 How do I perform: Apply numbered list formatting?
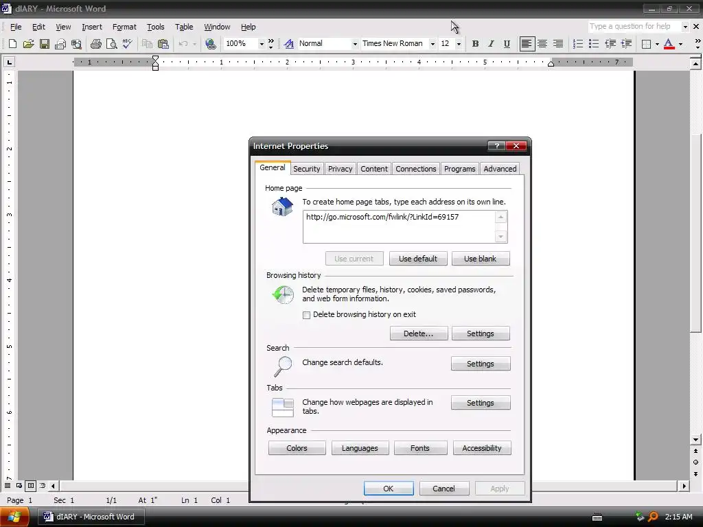(x=578, y=43)
